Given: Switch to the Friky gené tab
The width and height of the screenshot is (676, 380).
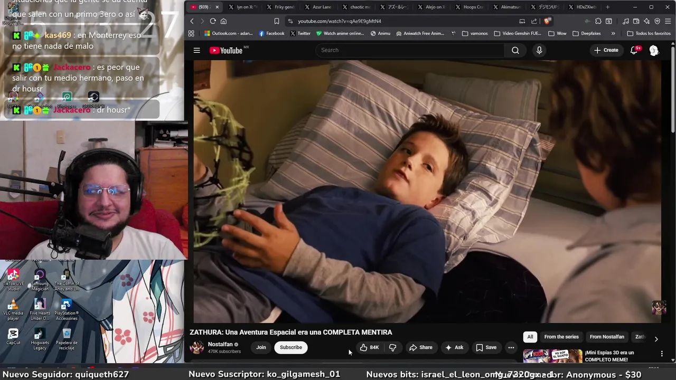Looking at the screenshot, I should click(280, 7).
